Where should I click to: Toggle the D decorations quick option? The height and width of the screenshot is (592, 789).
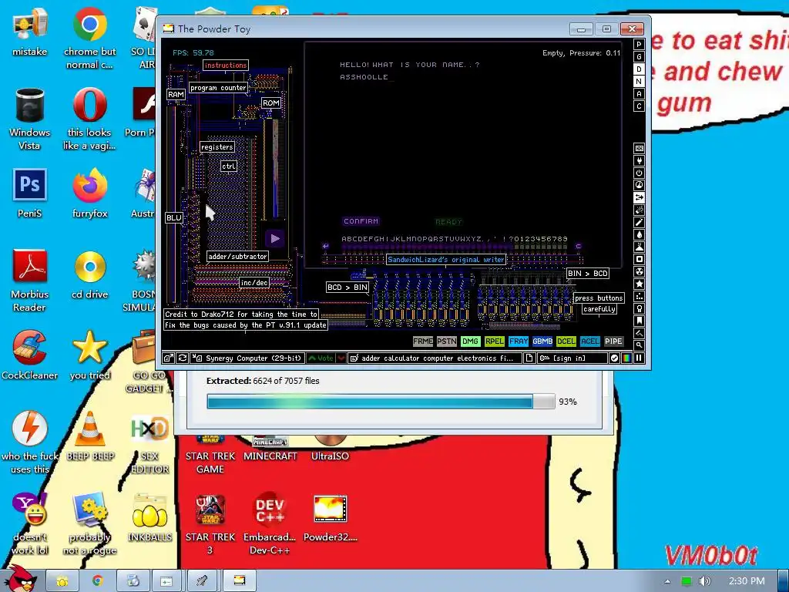click(x=639, y=69)
